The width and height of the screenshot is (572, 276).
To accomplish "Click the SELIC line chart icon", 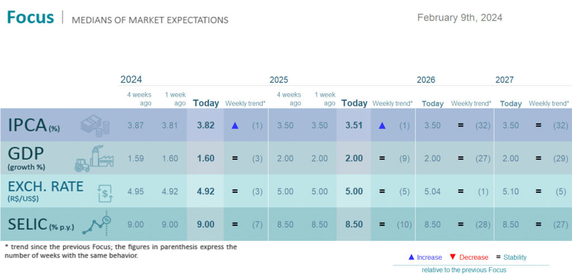I will [x=97, y=224].
